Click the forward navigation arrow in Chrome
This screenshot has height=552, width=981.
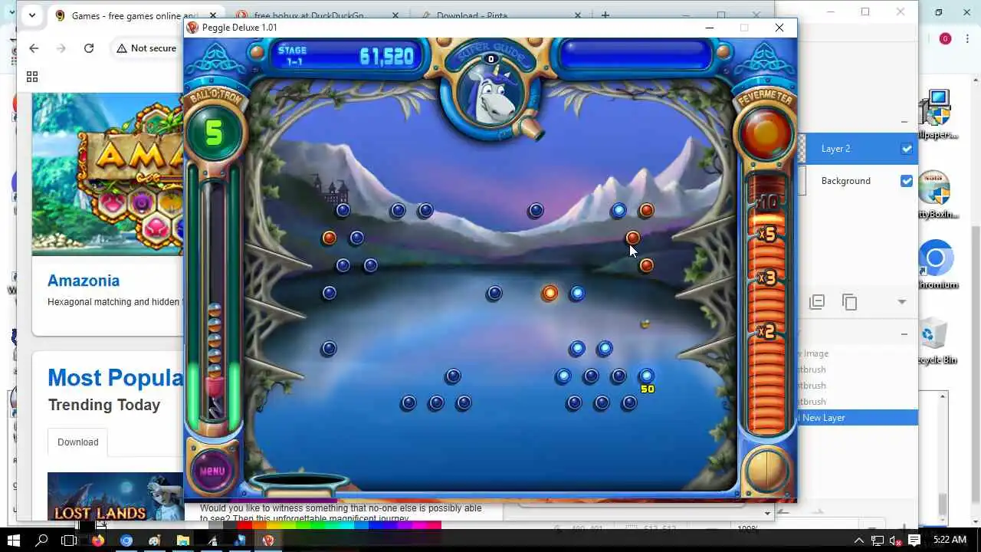[x=61, y=48]
